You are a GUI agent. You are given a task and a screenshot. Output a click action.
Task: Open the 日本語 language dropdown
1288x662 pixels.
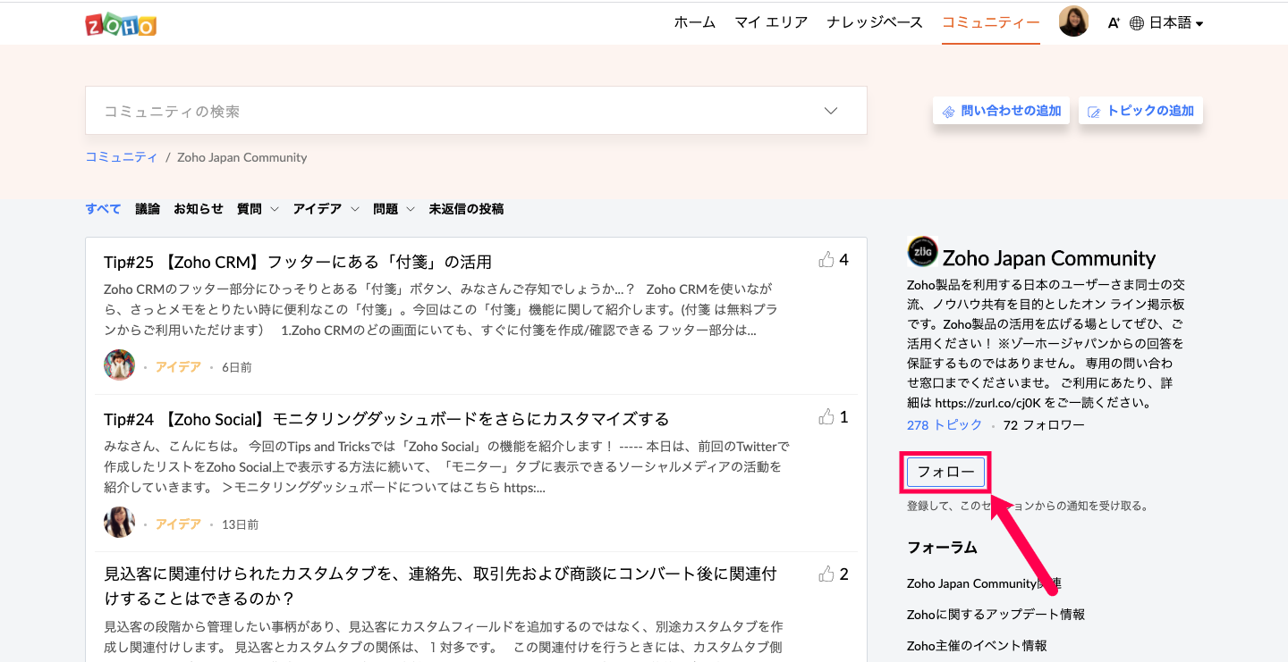point(1176,23)
